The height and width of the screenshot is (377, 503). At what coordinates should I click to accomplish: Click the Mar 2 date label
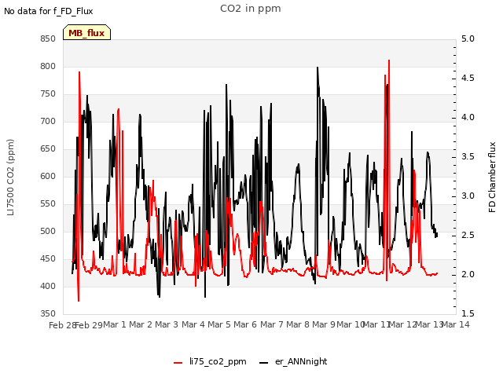[x=141, y=324]
